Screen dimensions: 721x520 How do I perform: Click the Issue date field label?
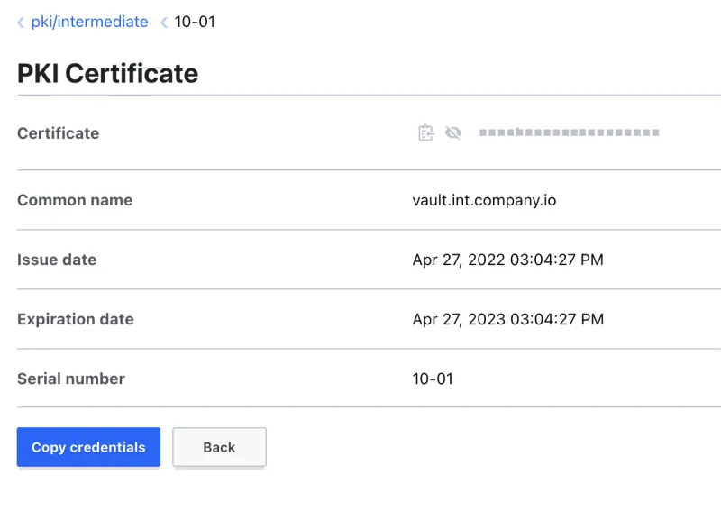pyautogui.click(x=57, y=260)
